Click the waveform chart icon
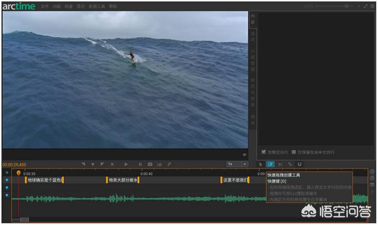Viewport: 378px width, 225px height. click(159, 164)
